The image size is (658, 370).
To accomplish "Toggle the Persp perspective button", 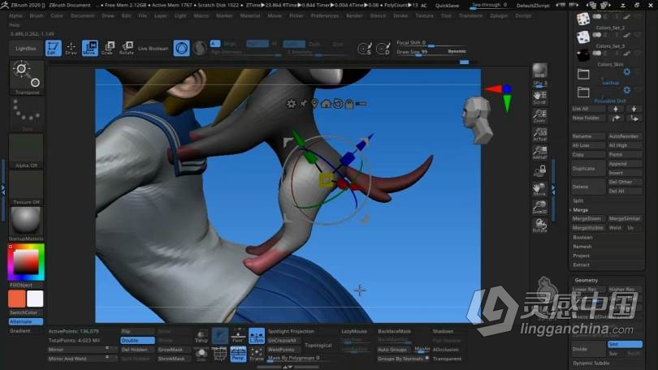I will coord(238,354).
